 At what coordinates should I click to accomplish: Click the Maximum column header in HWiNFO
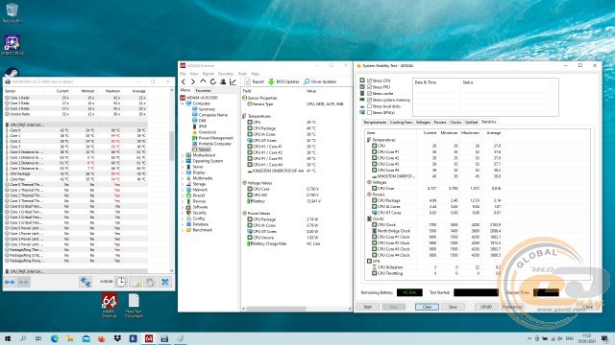[112, 91]
